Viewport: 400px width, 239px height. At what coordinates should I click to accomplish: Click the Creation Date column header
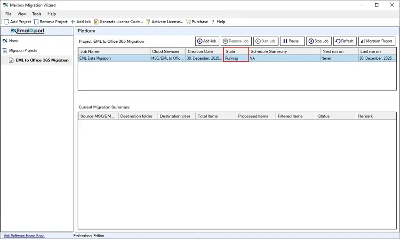coord(204,51)
